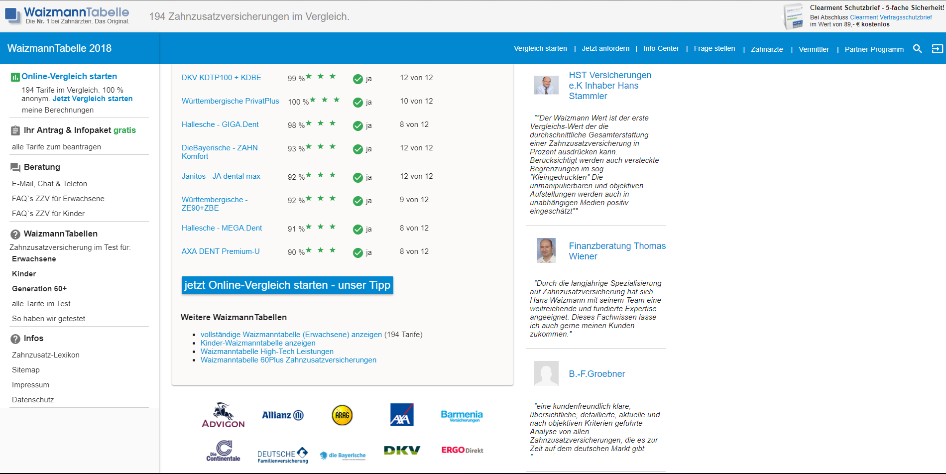This screenshot has height=474, width=946.
Task: Open the Zahnärzte menu item
Action: tap(767, 49)
